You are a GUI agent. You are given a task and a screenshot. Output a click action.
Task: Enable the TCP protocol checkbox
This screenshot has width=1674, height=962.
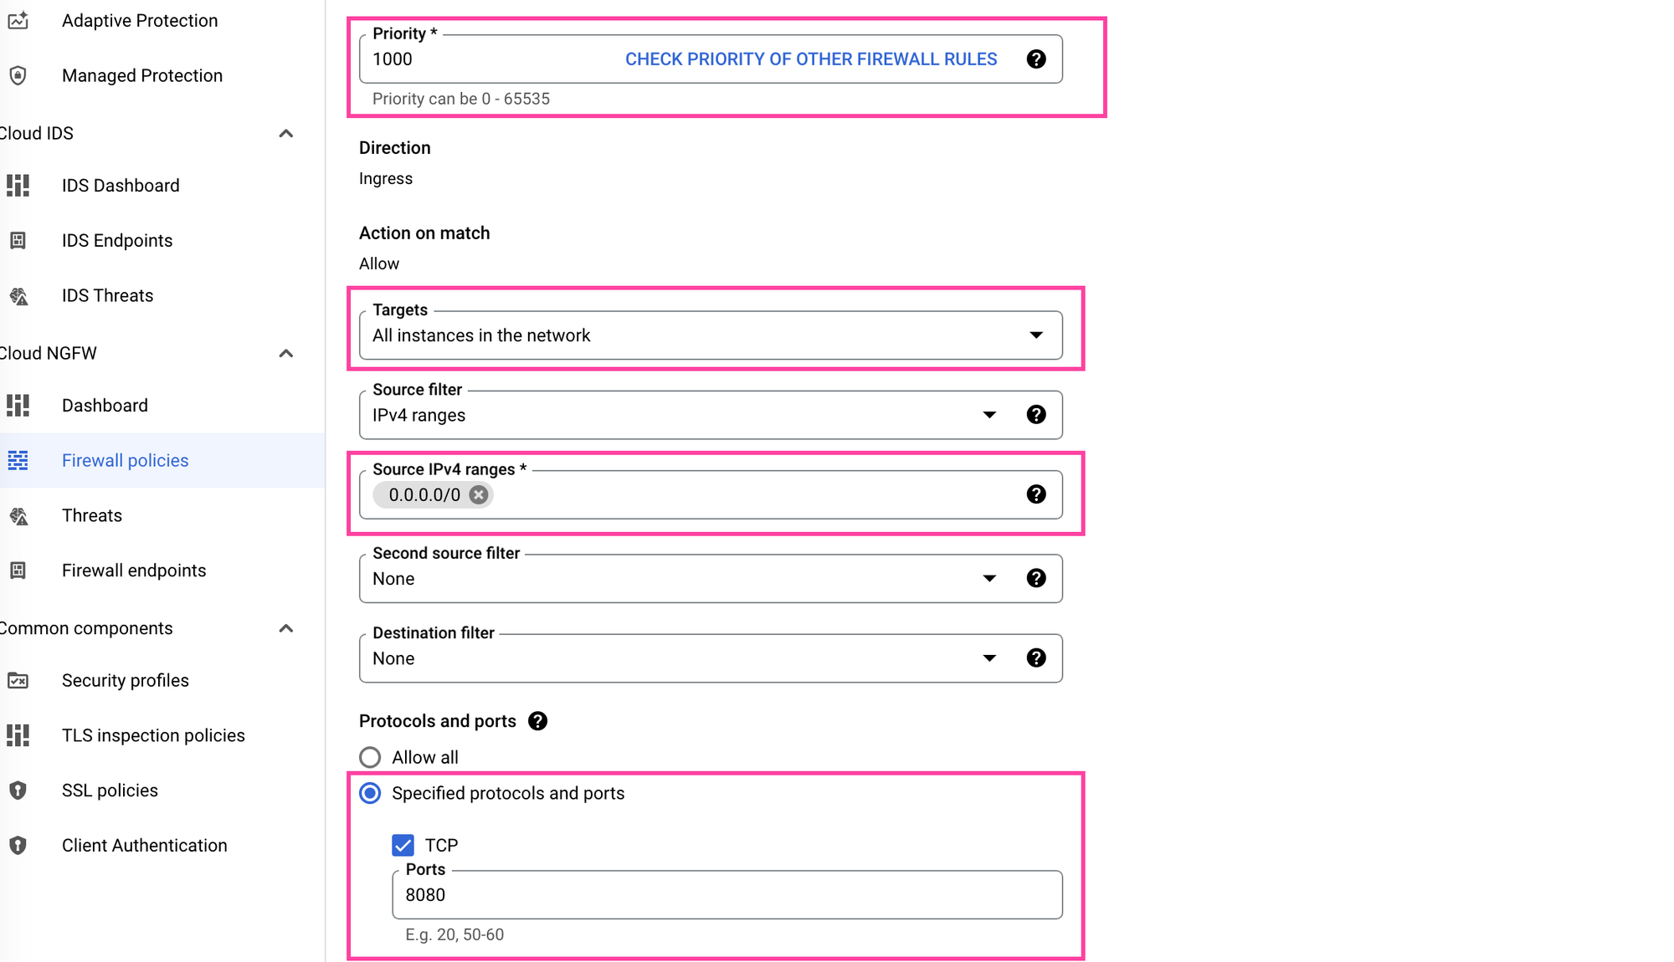403,845
